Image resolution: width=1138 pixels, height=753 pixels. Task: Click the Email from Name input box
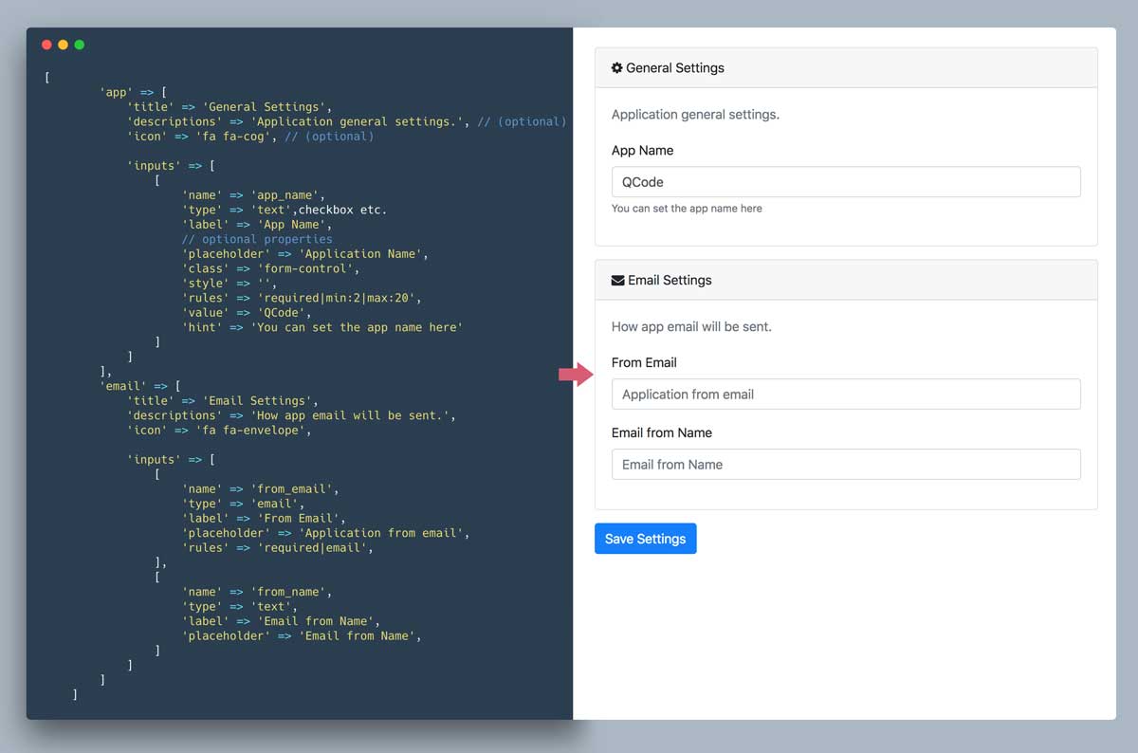[x=846, y=464]
